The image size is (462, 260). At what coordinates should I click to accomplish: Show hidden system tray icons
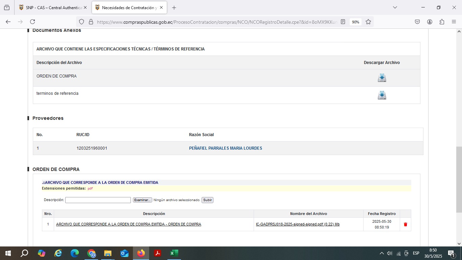[x=382, y=253]
